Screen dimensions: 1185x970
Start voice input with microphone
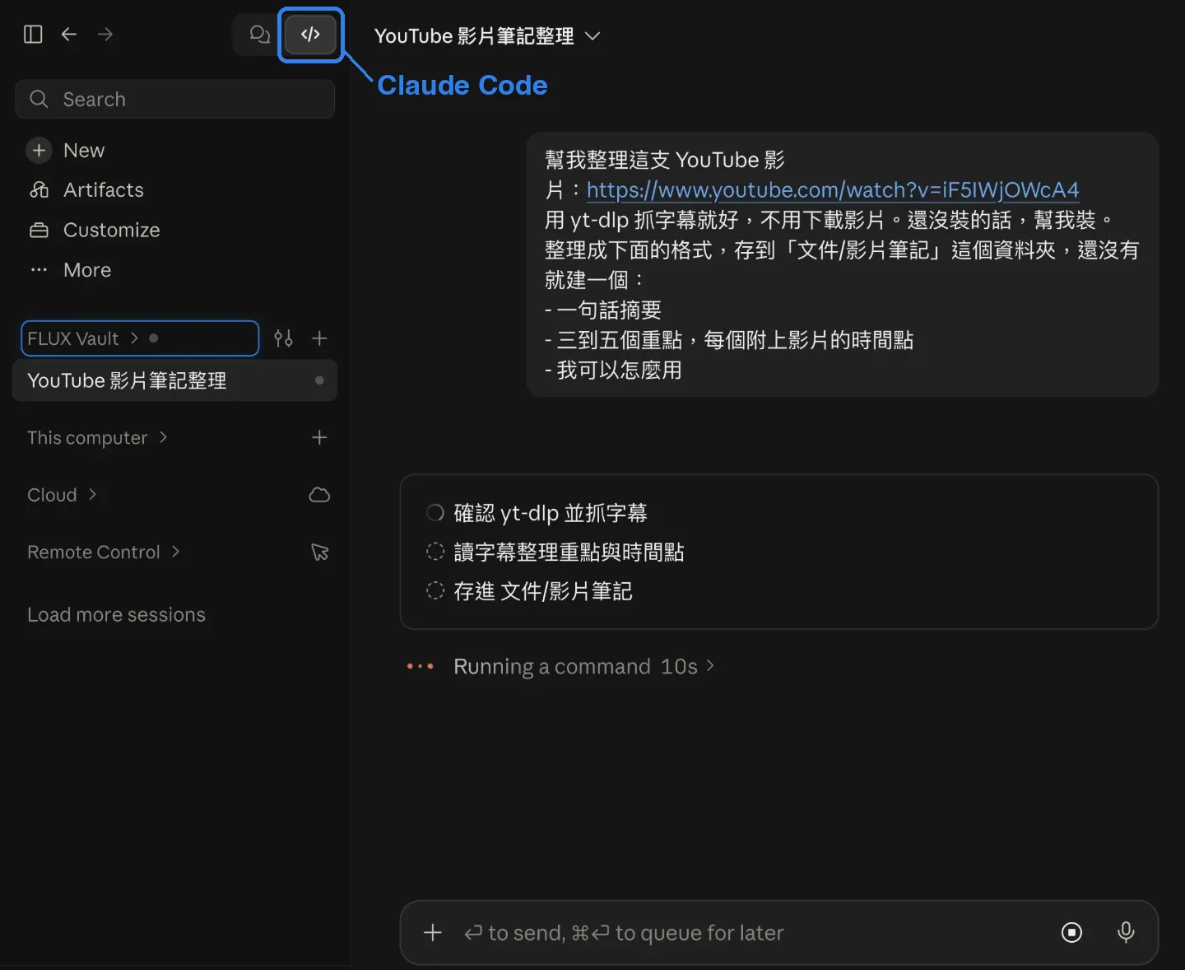(x=1126, y=933)
